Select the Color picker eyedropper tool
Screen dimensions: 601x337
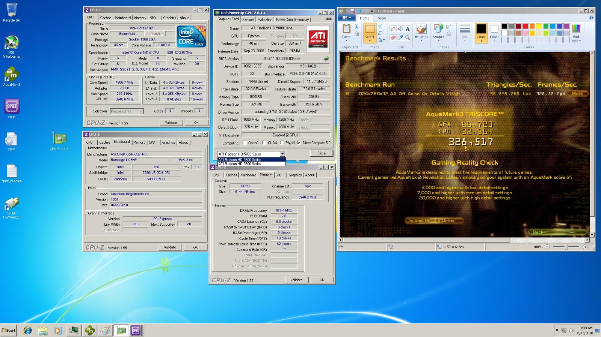400,37
